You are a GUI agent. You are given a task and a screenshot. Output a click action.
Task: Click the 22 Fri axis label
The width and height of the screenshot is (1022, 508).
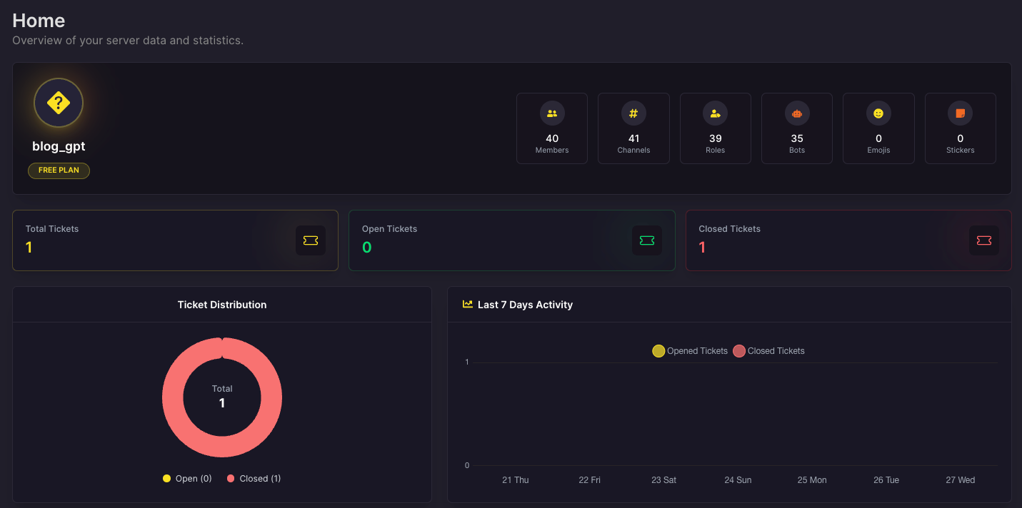589,480
